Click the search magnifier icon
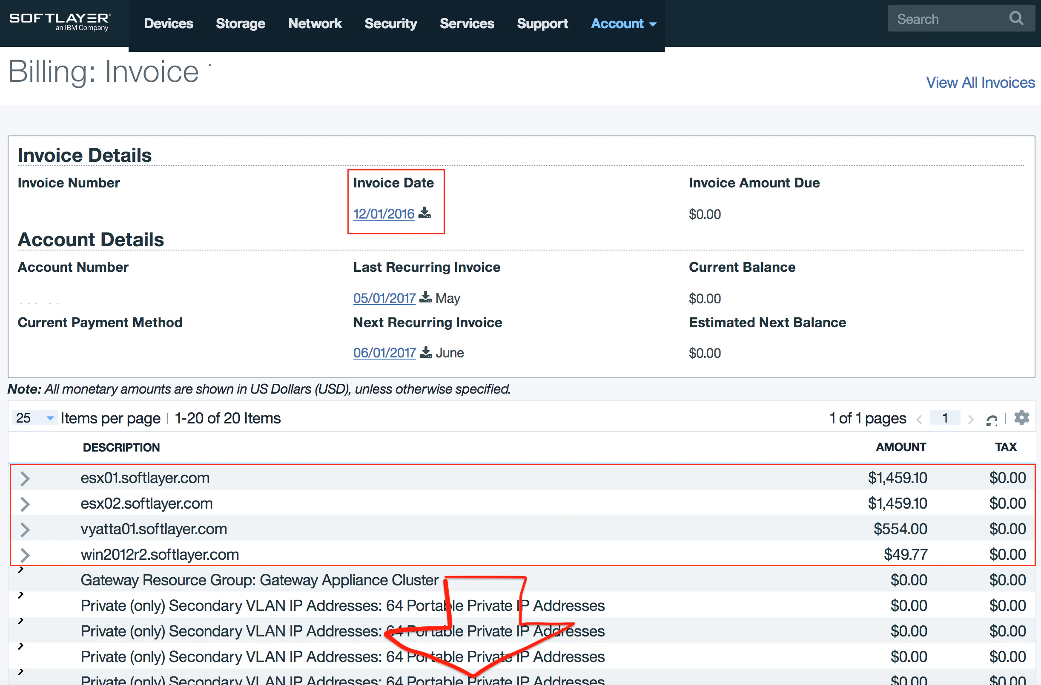This screenshot has height=685, width=1041. click(x=1015, y=18)
